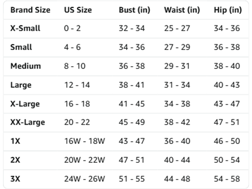This screenshot has height=189, width=252.
Task: Click the 29 - 31 waist value
Action: 177,66
